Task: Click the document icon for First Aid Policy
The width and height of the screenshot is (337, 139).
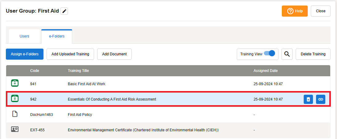Action: pyautogui.click(x=15, y=114)
